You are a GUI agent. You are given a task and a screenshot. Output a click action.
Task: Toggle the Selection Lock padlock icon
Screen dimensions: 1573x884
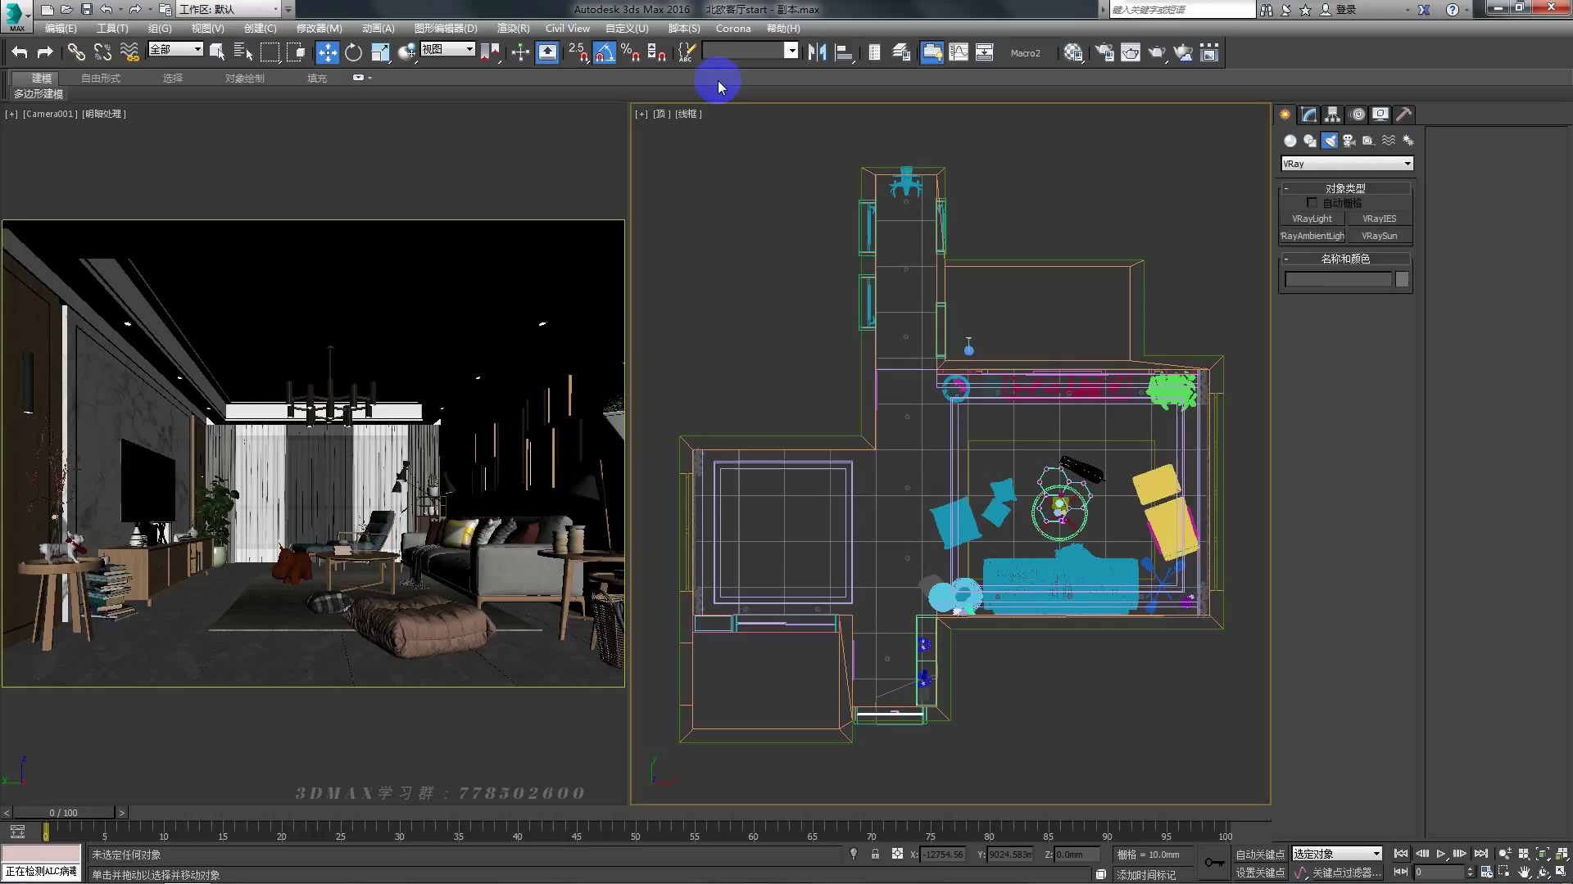[875, 854]
